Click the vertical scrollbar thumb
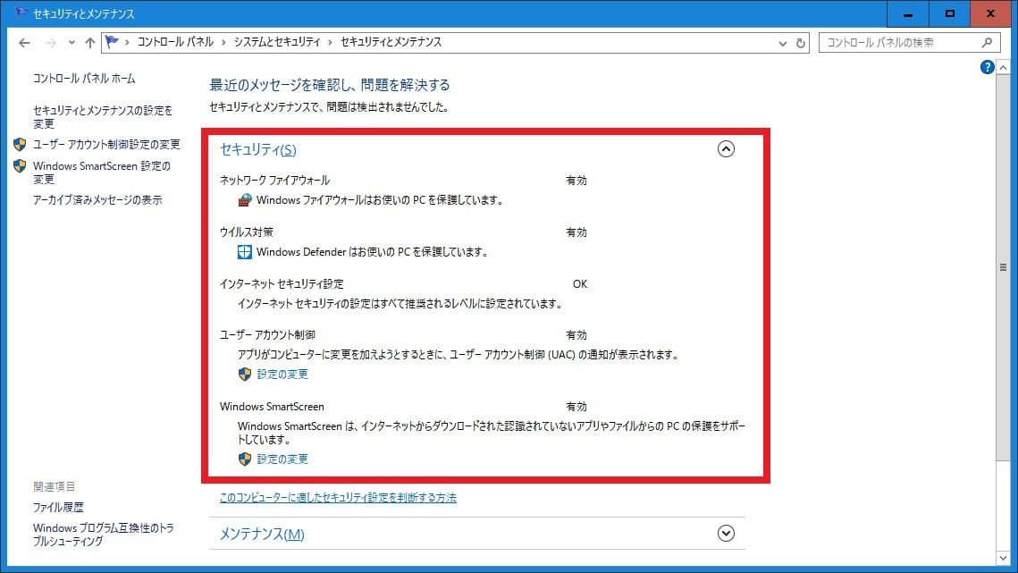The image size is (1018, 573). [1003, 267]
